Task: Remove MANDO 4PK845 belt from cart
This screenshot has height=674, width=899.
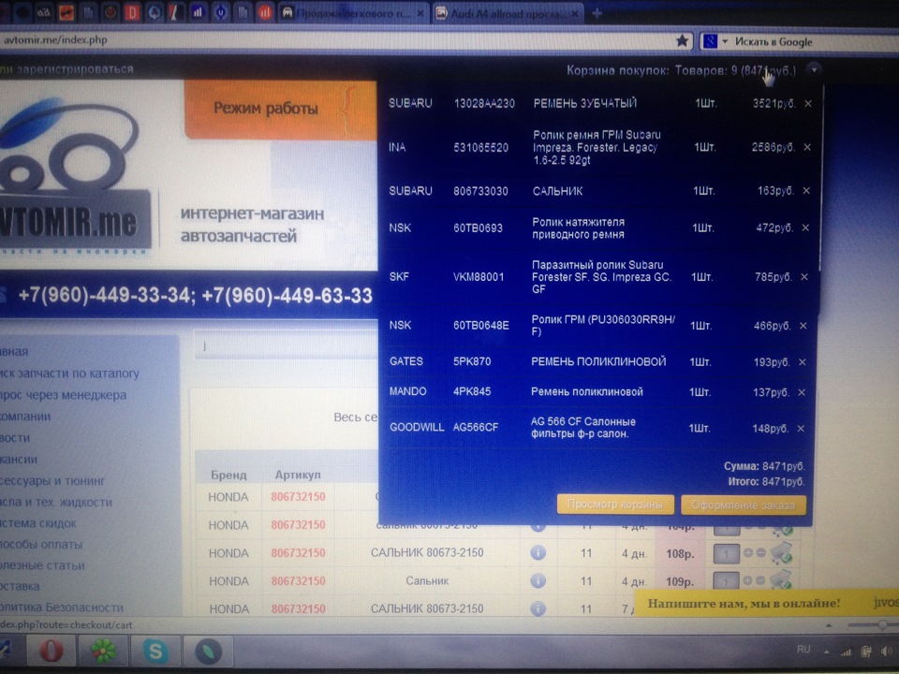Action: [802, 392]
